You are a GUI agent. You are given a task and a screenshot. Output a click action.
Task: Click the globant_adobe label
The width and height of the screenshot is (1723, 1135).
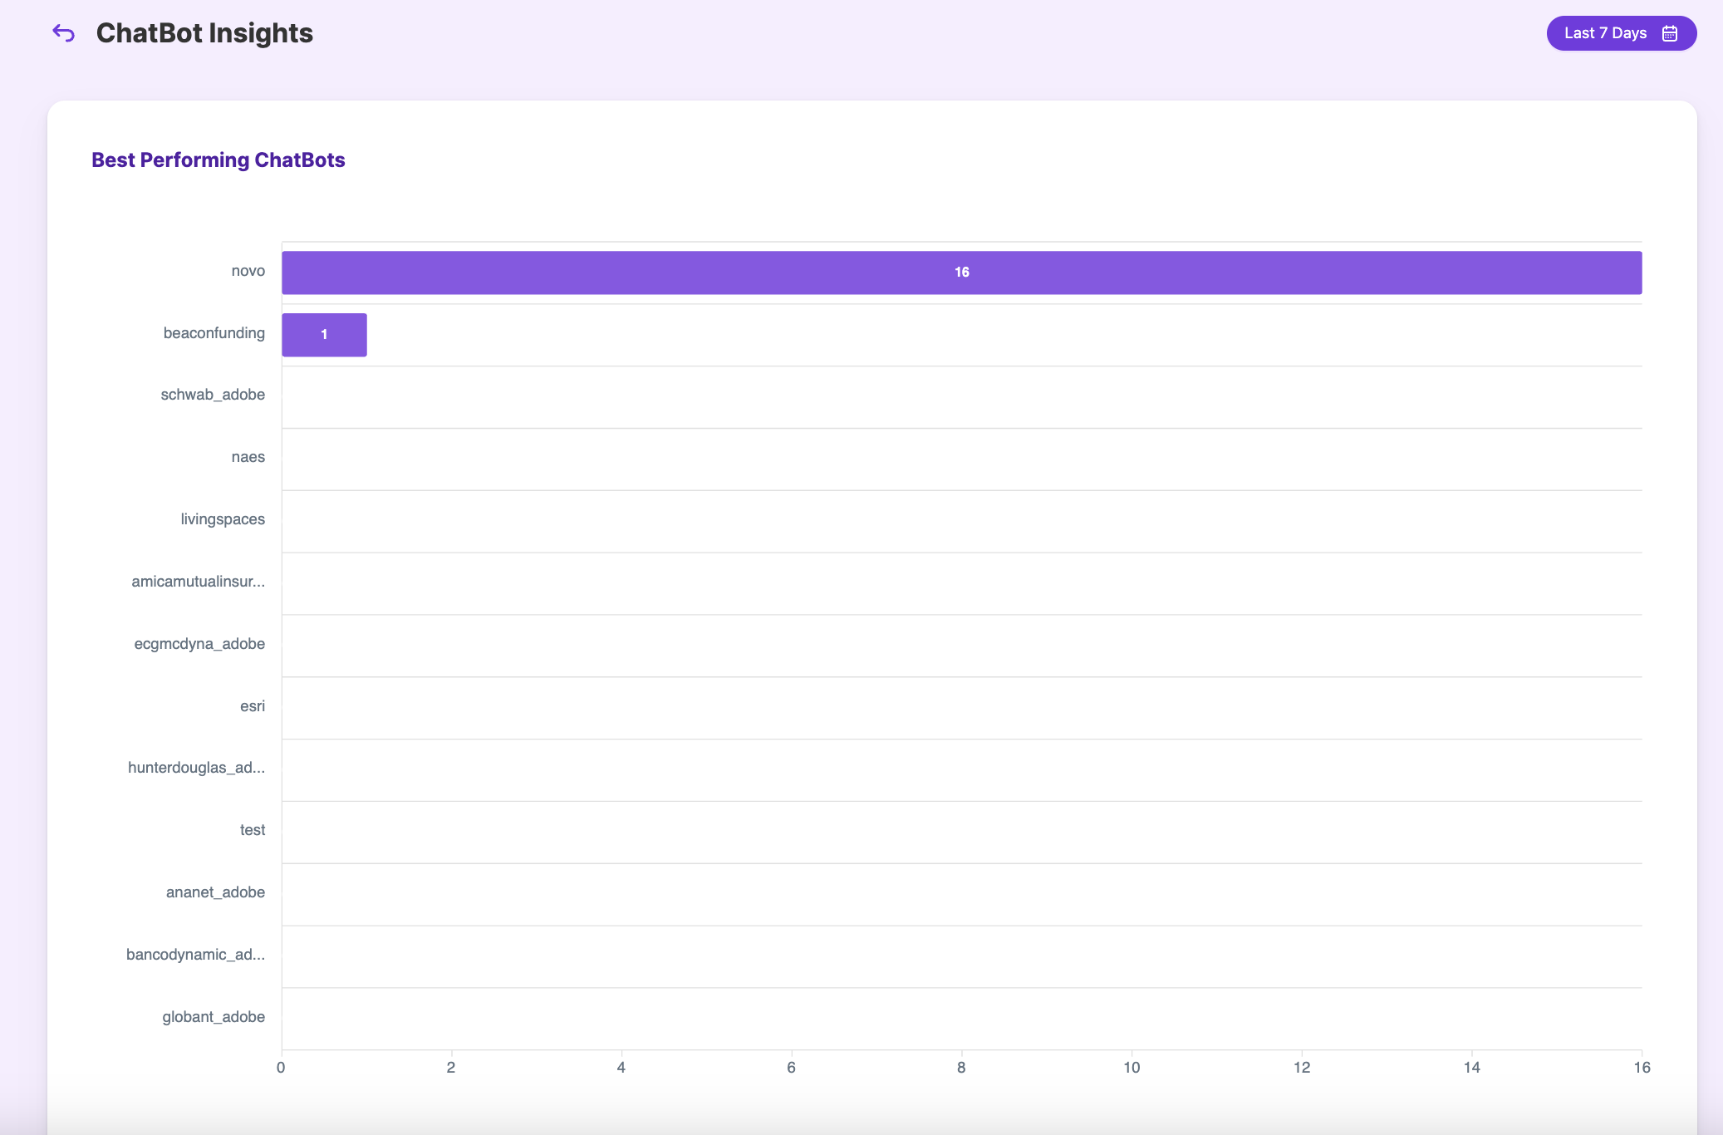pyautogui.click(x=214, y=1017)
